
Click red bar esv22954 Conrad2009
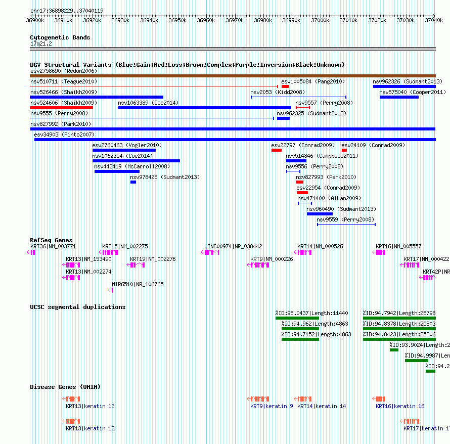click(302, 193)
